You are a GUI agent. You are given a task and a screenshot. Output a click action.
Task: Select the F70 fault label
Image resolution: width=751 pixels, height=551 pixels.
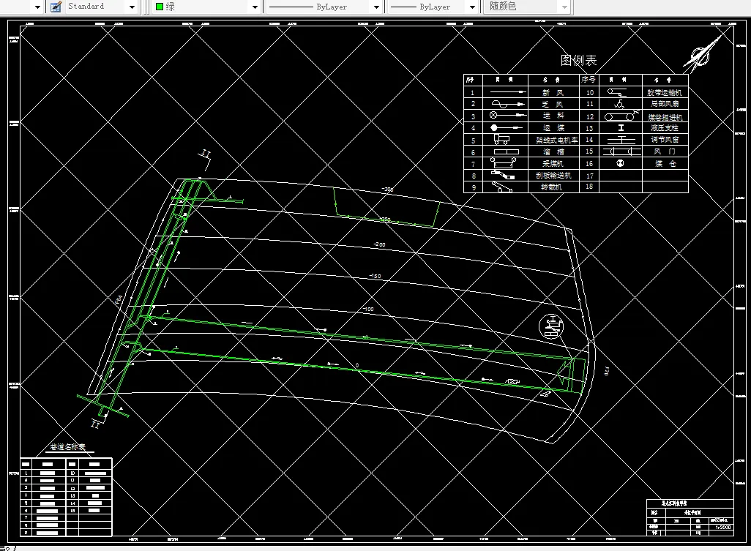pos(607,370)
